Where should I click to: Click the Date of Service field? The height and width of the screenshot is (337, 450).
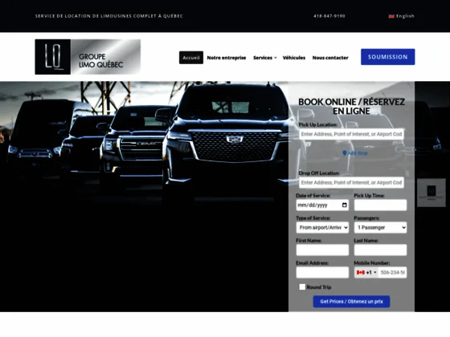pos(322,205)
